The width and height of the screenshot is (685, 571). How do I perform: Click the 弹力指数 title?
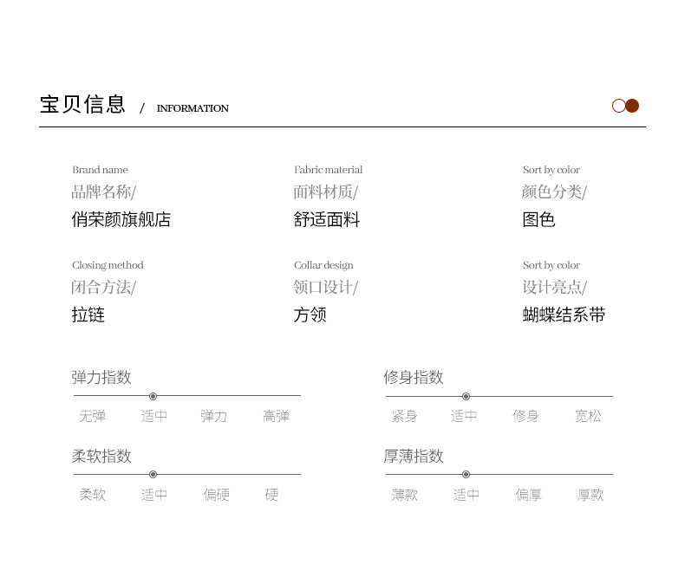click(x=101, y=377)
